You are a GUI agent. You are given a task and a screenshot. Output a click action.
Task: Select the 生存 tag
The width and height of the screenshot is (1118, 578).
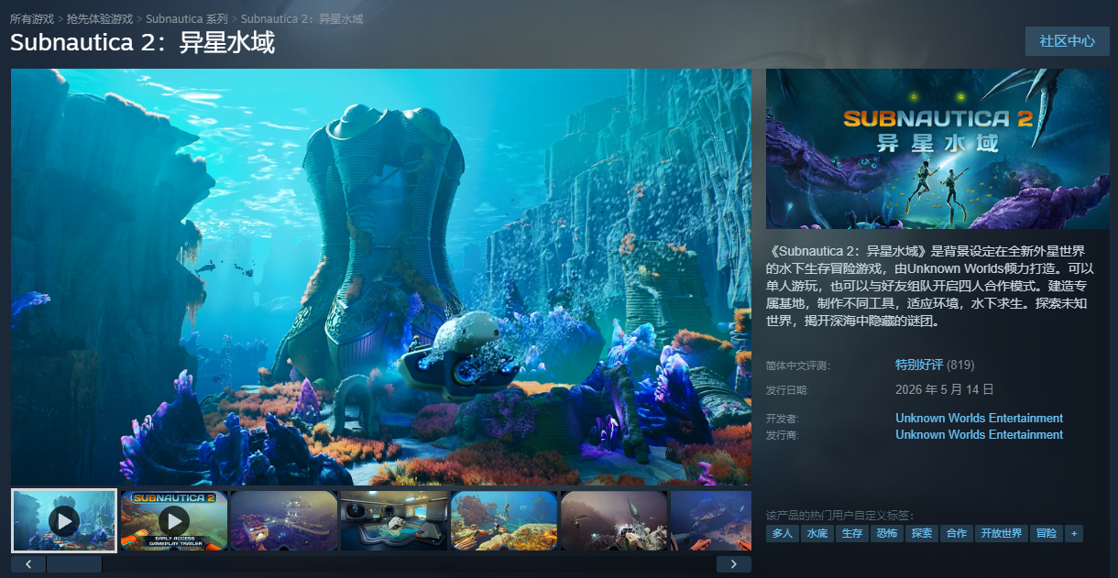coord(852,533)
